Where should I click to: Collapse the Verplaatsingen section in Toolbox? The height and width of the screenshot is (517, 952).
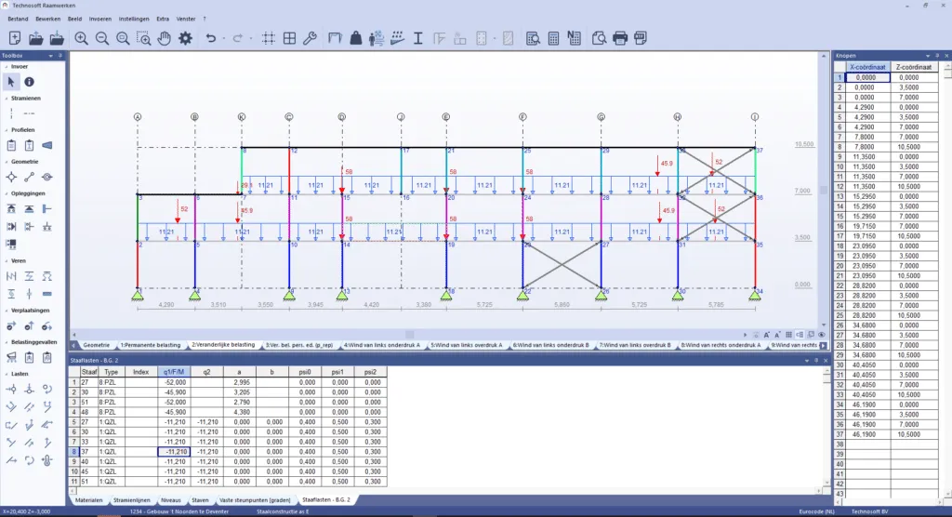click(7, 310)
